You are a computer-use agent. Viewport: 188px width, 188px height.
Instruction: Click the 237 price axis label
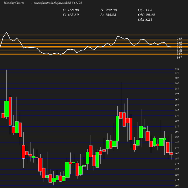(177, 115)
